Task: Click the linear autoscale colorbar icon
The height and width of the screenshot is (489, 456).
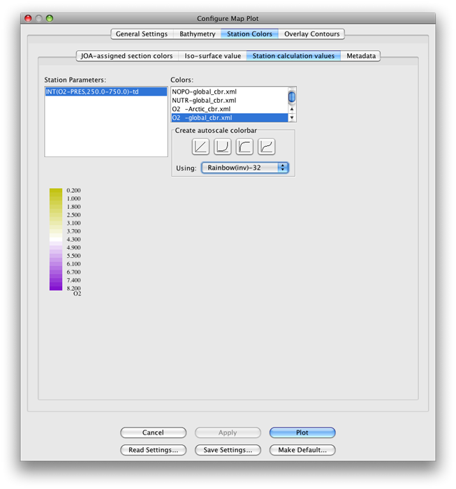Action: 200,147
